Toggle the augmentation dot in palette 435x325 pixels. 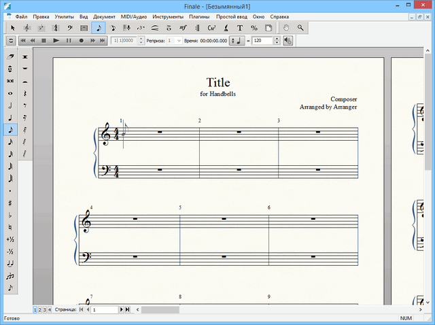(x=10, y=191)
